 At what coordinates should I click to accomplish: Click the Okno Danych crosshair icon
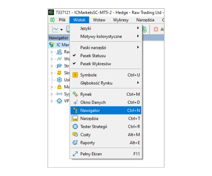pos(75,102)
